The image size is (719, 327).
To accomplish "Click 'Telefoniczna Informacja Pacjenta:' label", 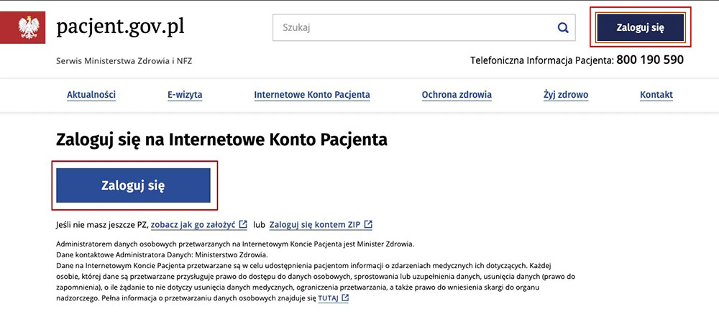I will tap(542, 60).
